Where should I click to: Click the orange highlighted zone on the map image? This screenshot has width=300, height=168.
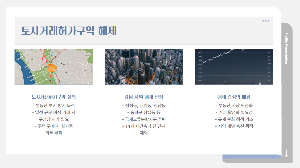[52, 68]
